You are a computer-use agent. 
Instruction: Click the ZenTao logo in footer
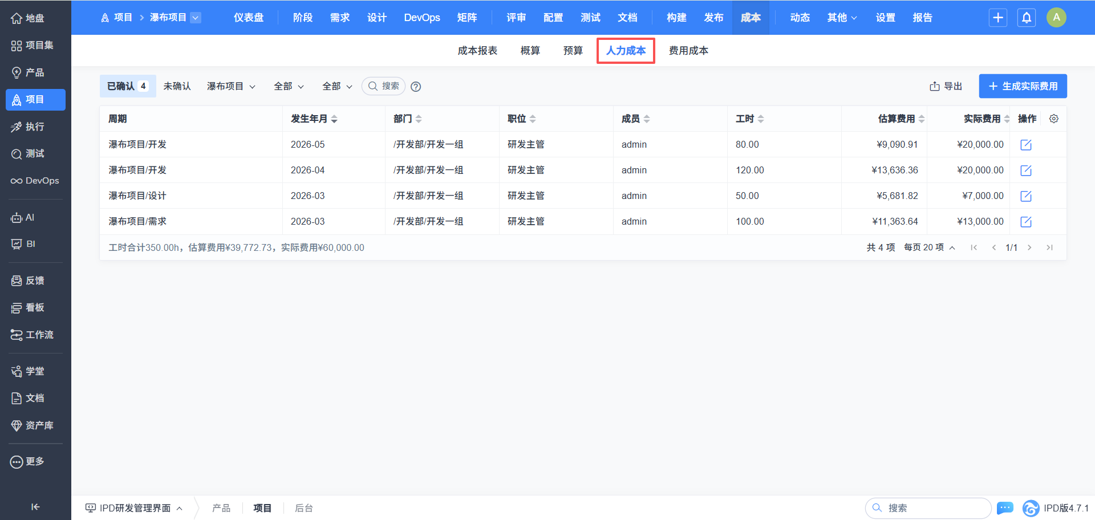coord(1031,508)
